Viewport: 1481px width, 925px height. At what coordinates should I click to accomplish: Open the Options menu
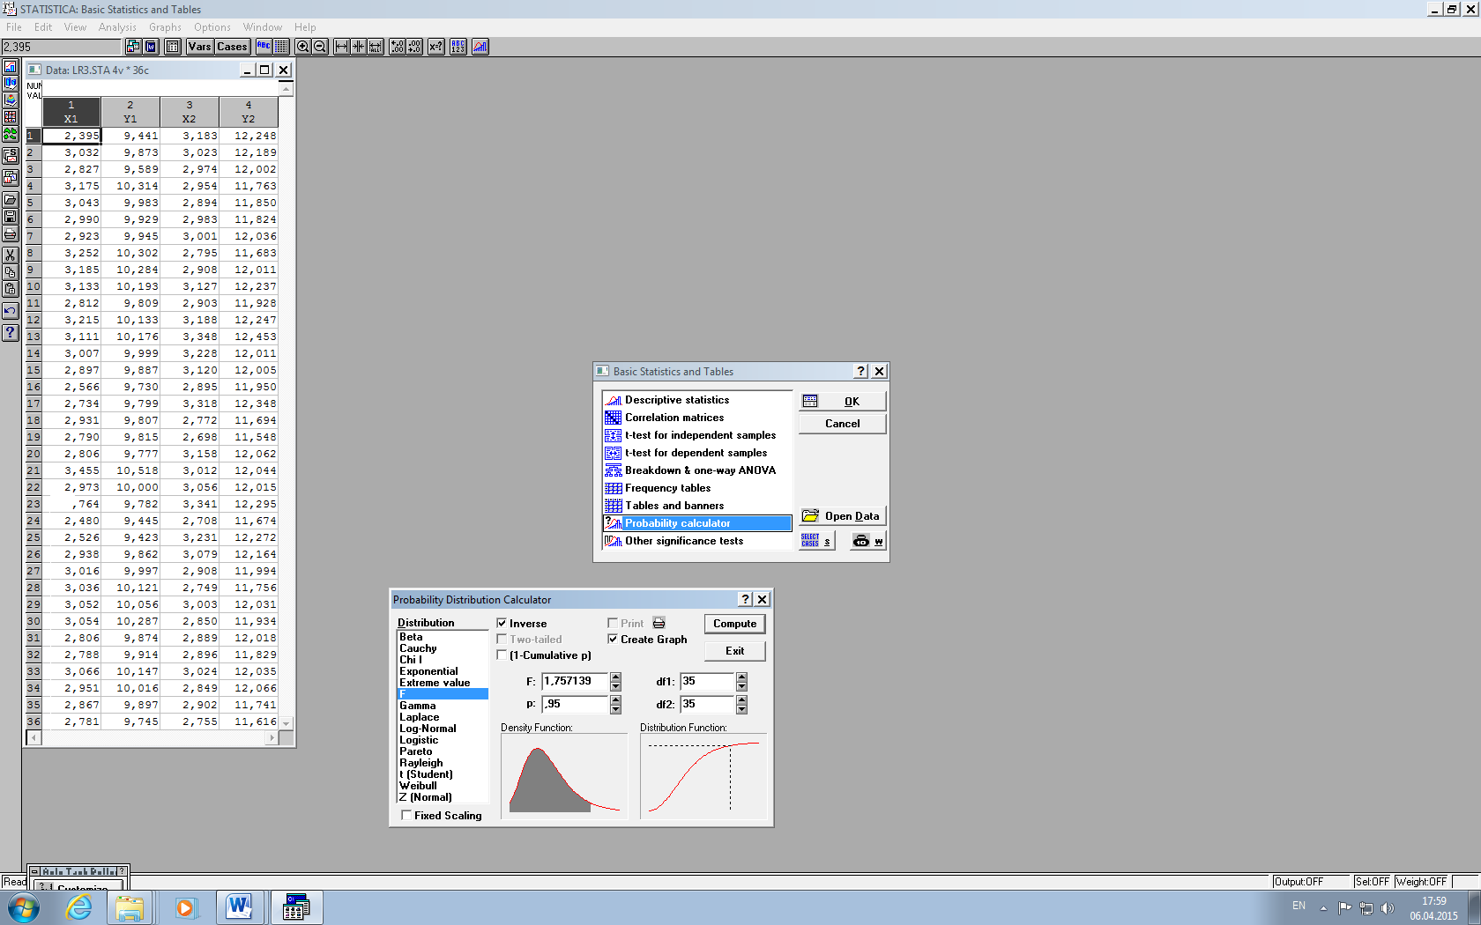point(212,27)
